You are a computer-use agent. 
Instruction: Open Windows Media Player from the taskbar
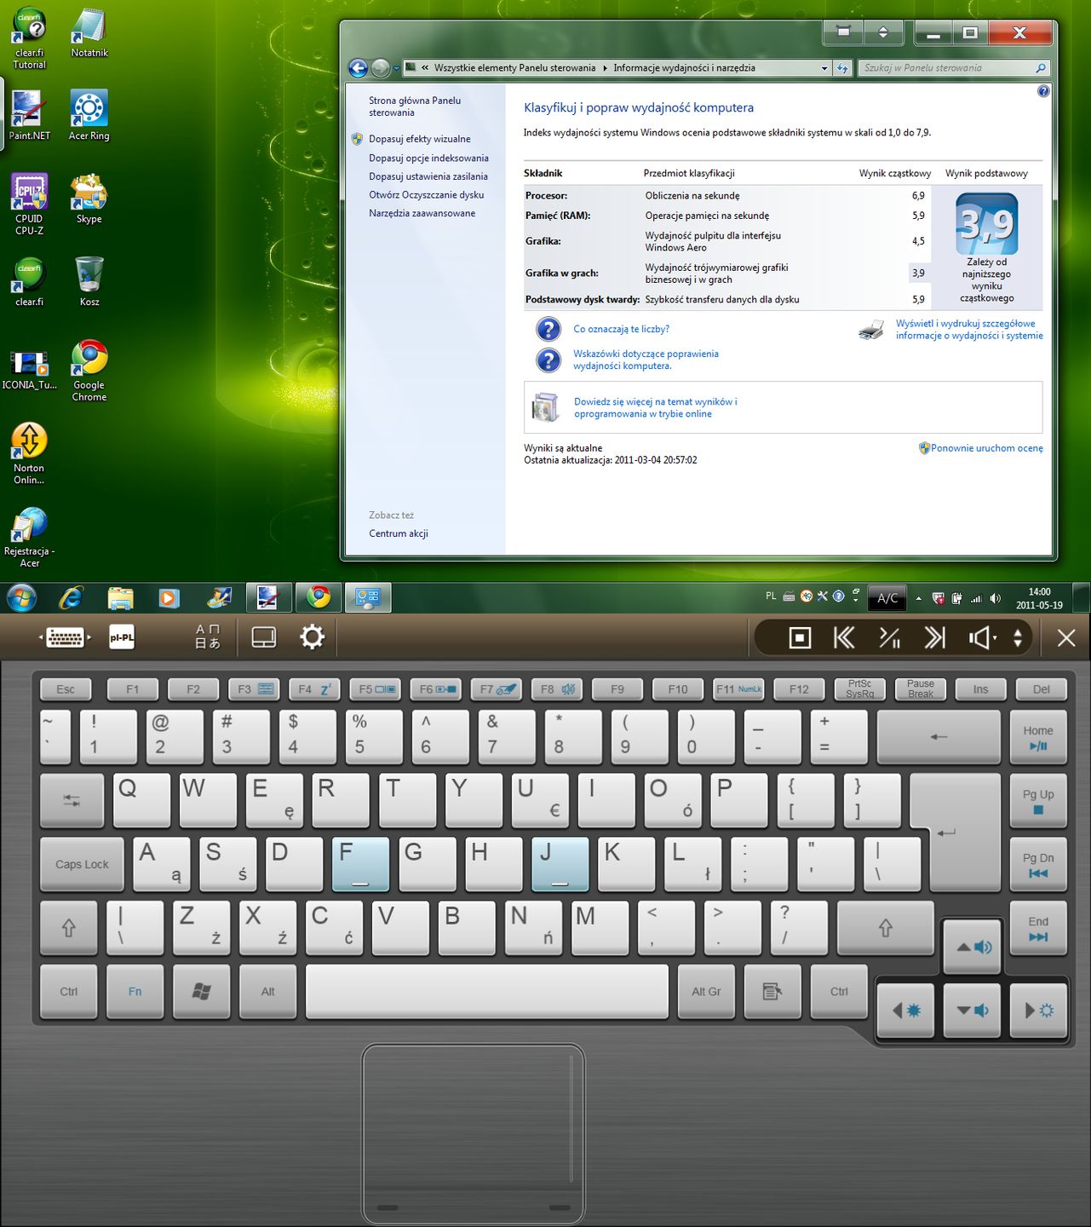coord(169,597)
